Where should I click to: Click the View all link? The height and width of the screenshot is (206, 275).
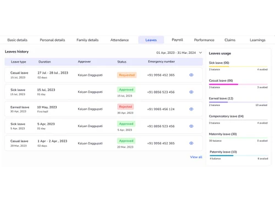[196, 157]
